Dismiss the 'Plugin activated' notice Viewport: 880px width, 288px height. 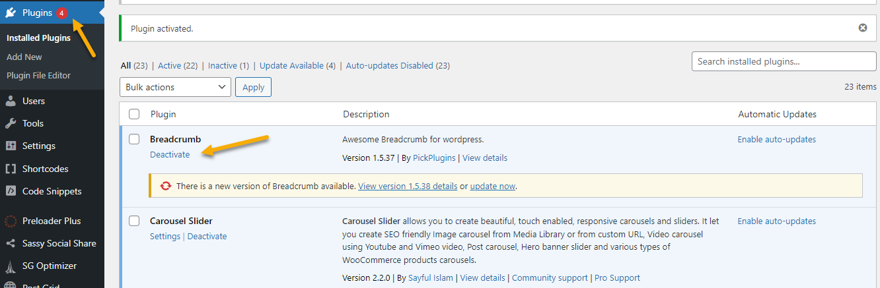862,28
